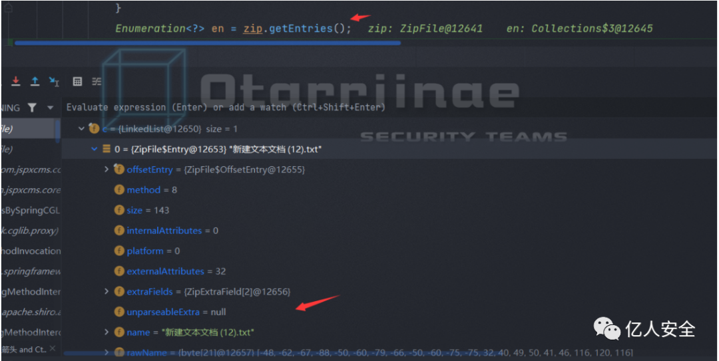Click the platform = 0 variable
The width and height of the screenshot is (719, 361).
(x=153, y=251)
